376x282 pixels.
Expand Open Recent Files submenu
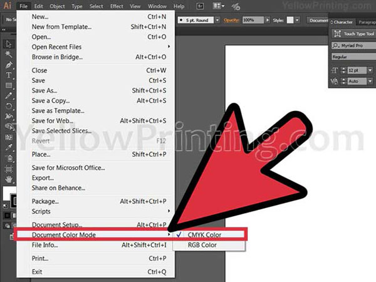(x=169, y=46)
